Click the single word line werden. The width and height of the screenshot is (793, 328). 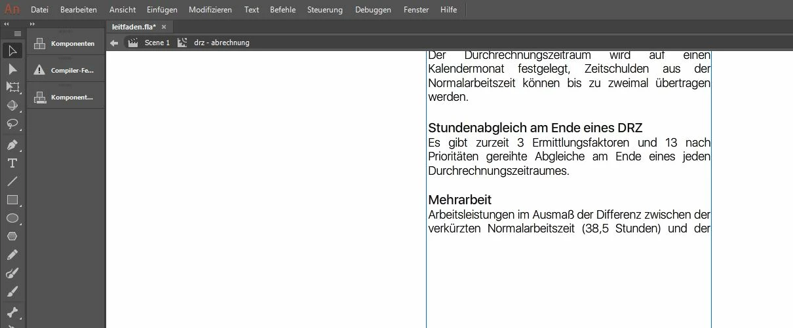(448, 97)
